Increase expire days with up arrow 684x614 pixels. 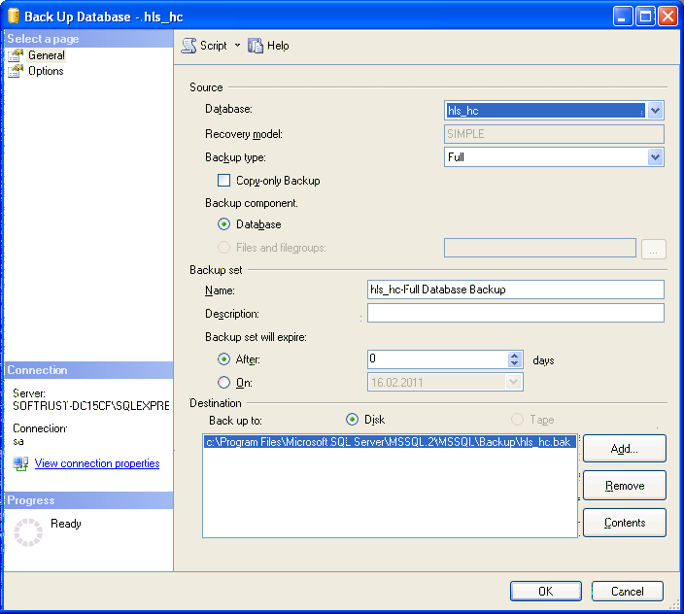point(515,356)
